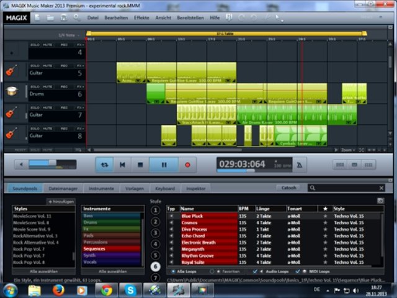Start recording with the red record button
The width and height of the screenshot is (397, 298).
pos(187,165)
